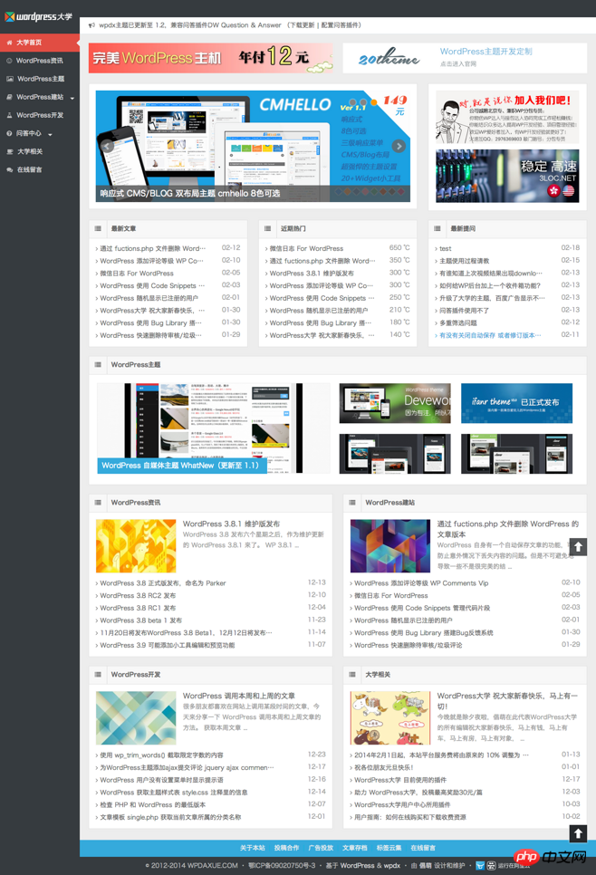Go to the previous slide with the left arrow
Screen dimensions: 596x875
(x=106, y=146)
